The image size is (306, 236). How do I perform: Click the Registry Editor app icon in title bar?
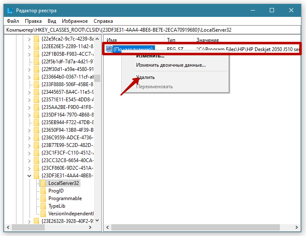pyautogui.click(x=8, y=10)
